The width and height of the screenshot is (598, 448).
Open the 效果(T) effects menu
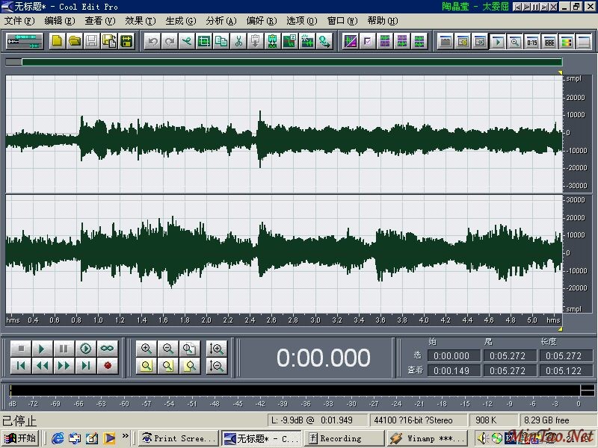pos(140,21)
